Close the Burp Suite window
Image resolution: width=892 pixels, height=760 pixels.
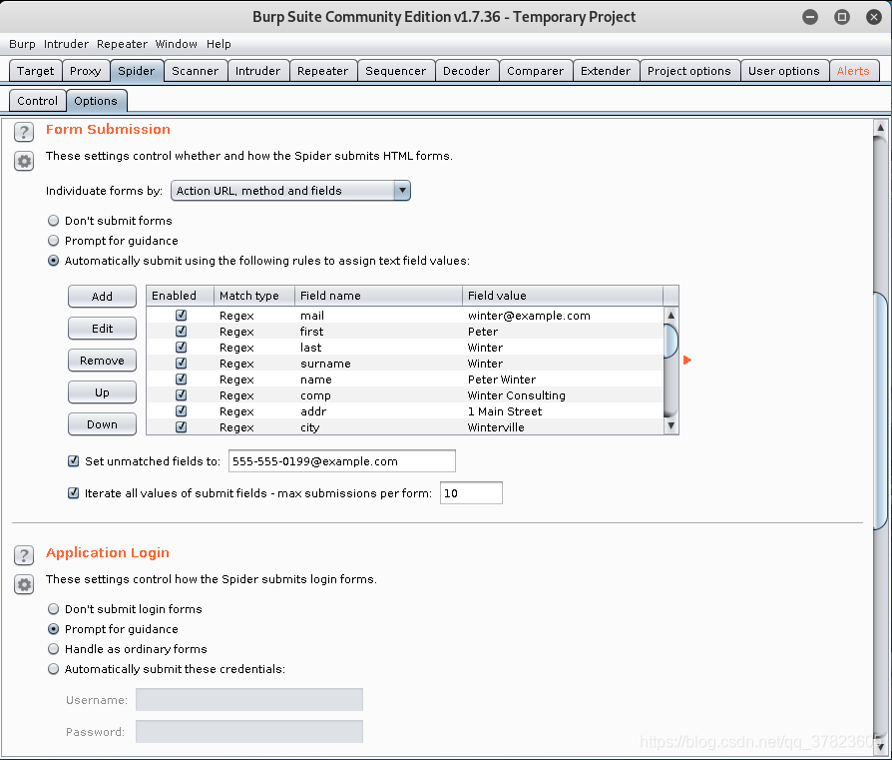tap(874, 17)
